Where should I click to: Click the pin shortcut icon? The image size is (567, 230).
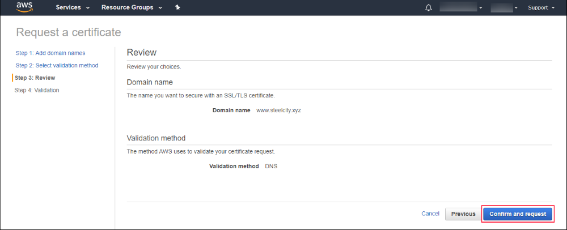177,8
